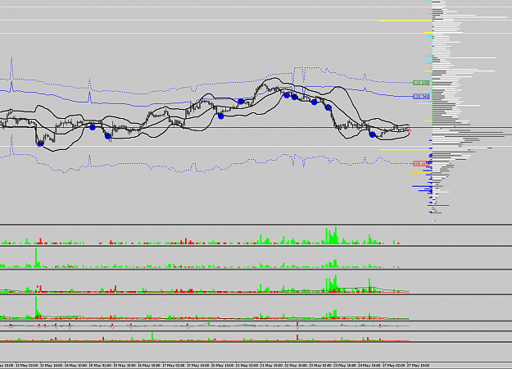Select the "20 May 10:00" time axis label
This screenshot has height=369, width=512.
point(222,365)
